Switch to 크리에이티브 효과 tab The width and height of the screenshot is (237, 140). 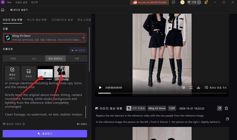(62, 20)
